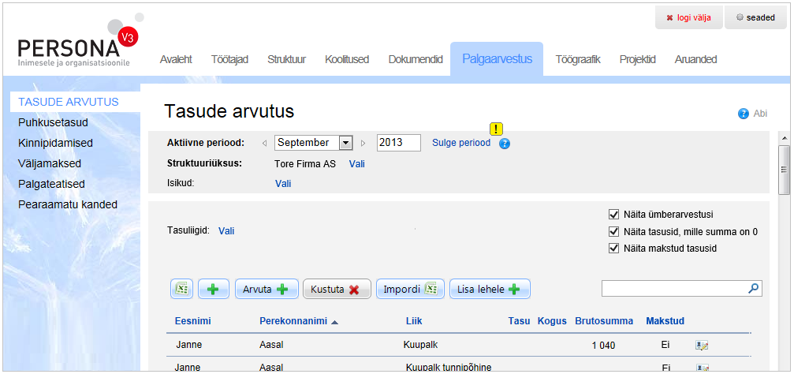This screenshot has width=794, height=374.
Task: Click the green plus add button
Action: tap(213, 290)
